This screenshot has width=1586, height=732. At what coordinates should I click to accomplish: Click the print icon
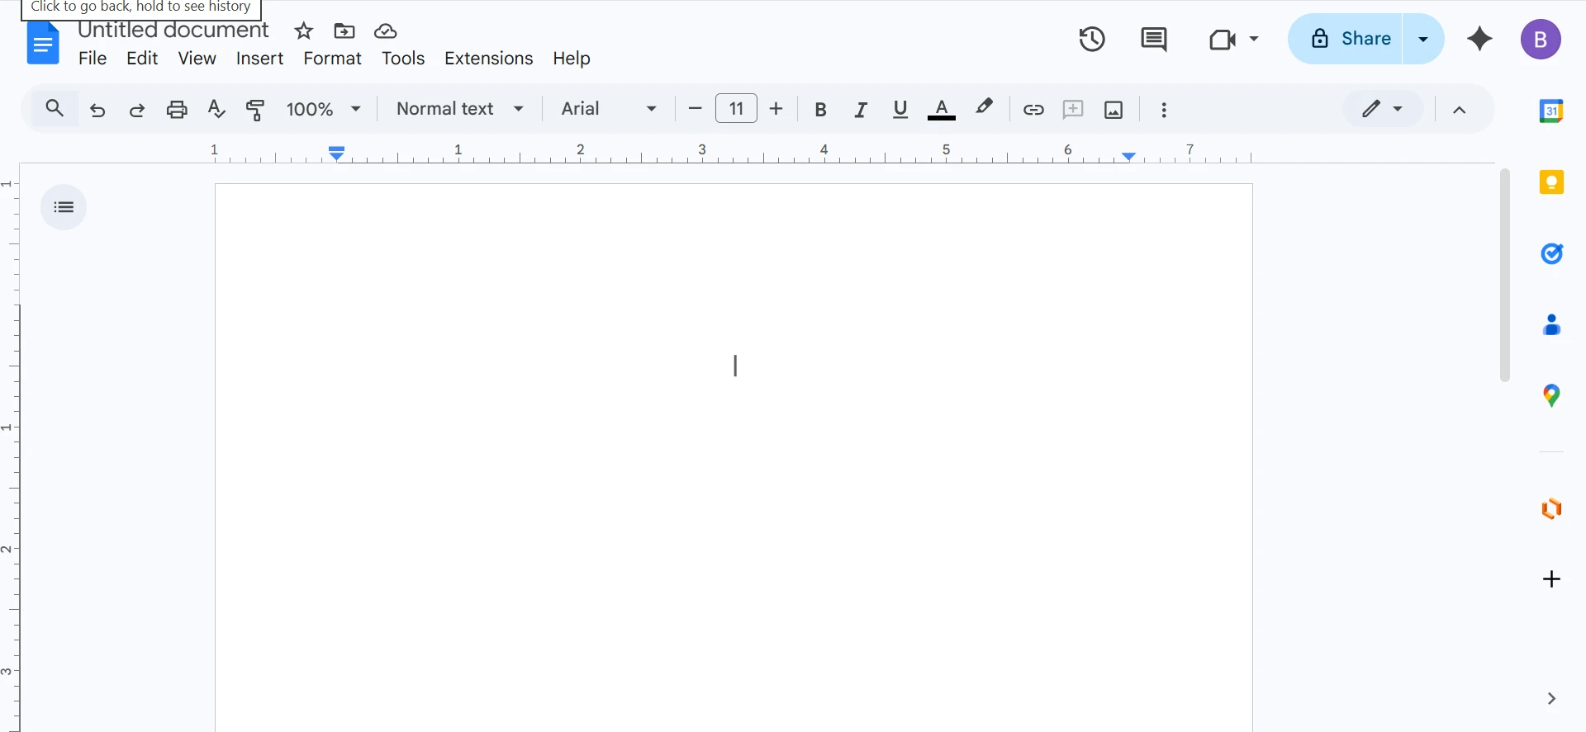coord(177,109)
